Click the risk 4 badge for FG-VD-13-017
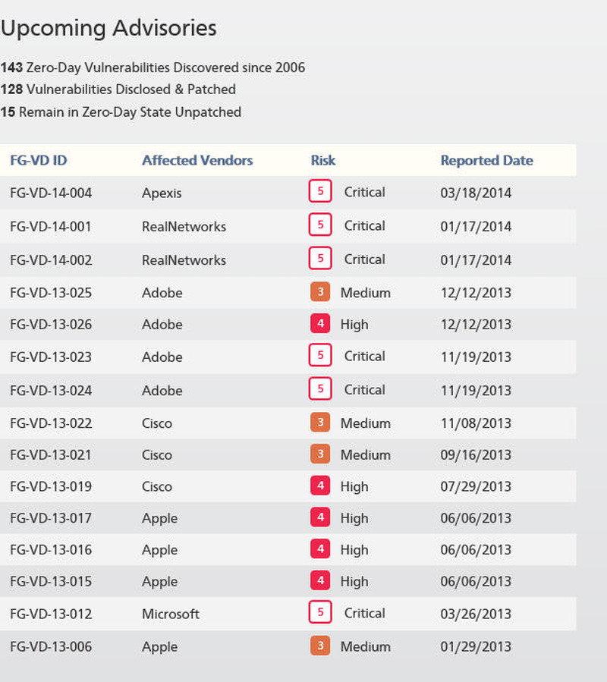This screenshot has width=607, height=682. point(320,518)
